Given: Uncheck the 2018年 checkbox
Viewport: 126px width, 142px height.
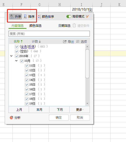Looking at the screenshot, I should (x=17, y=56).
